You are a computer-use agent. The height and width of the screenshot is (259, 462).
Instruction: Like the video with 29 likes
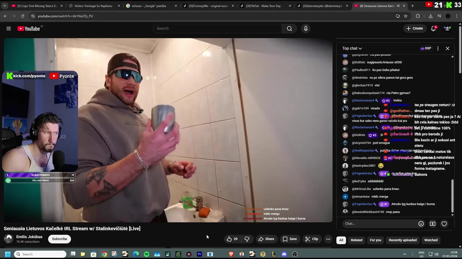click(x=232, y=239)
